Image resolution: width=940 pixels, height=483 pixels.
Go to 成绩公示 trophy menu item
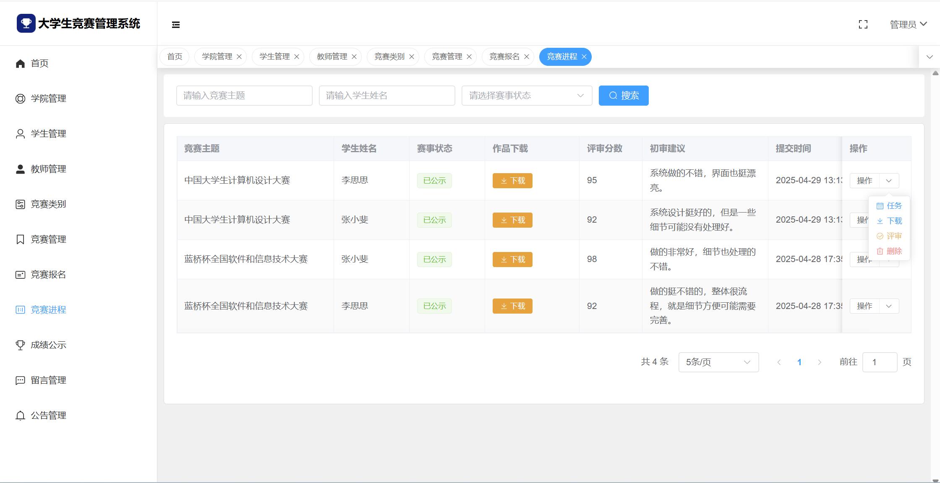[48, 345]
